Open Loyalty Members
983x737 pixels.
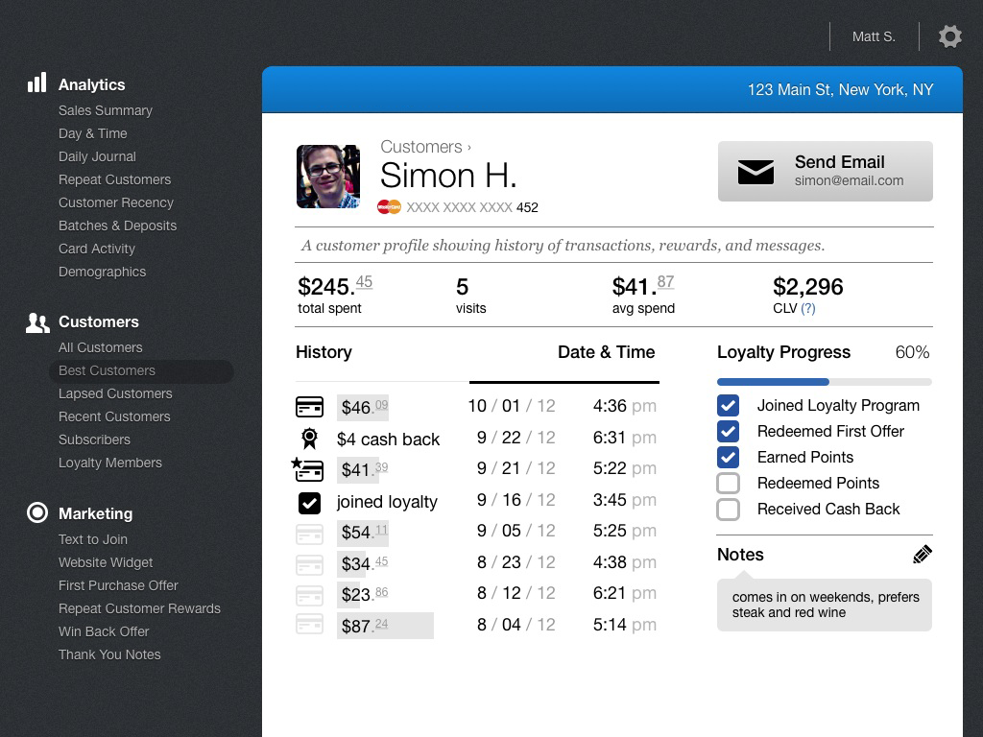(109, 463)
